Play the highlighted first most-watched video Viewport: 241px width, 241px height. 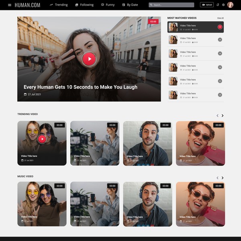pyautogui.click(x=220, y=27)
